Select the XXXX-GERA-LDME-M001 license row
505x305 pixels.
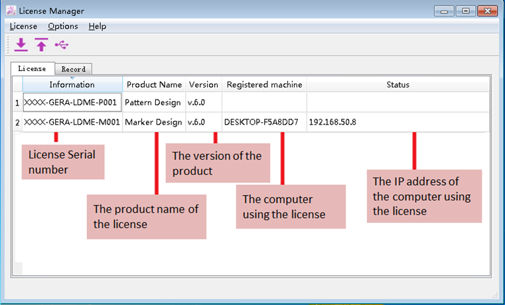pyautogui.click(x=72, y=123)
